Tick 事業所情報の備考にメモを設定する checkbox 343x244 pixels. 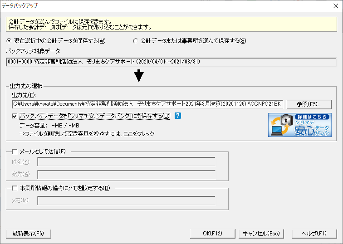pyautogui.click(x=15, y=188)
